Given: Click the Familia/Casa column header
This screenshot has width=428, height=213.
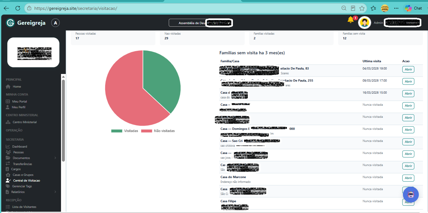Looking at the screenshot, I should tap(230, 61).
